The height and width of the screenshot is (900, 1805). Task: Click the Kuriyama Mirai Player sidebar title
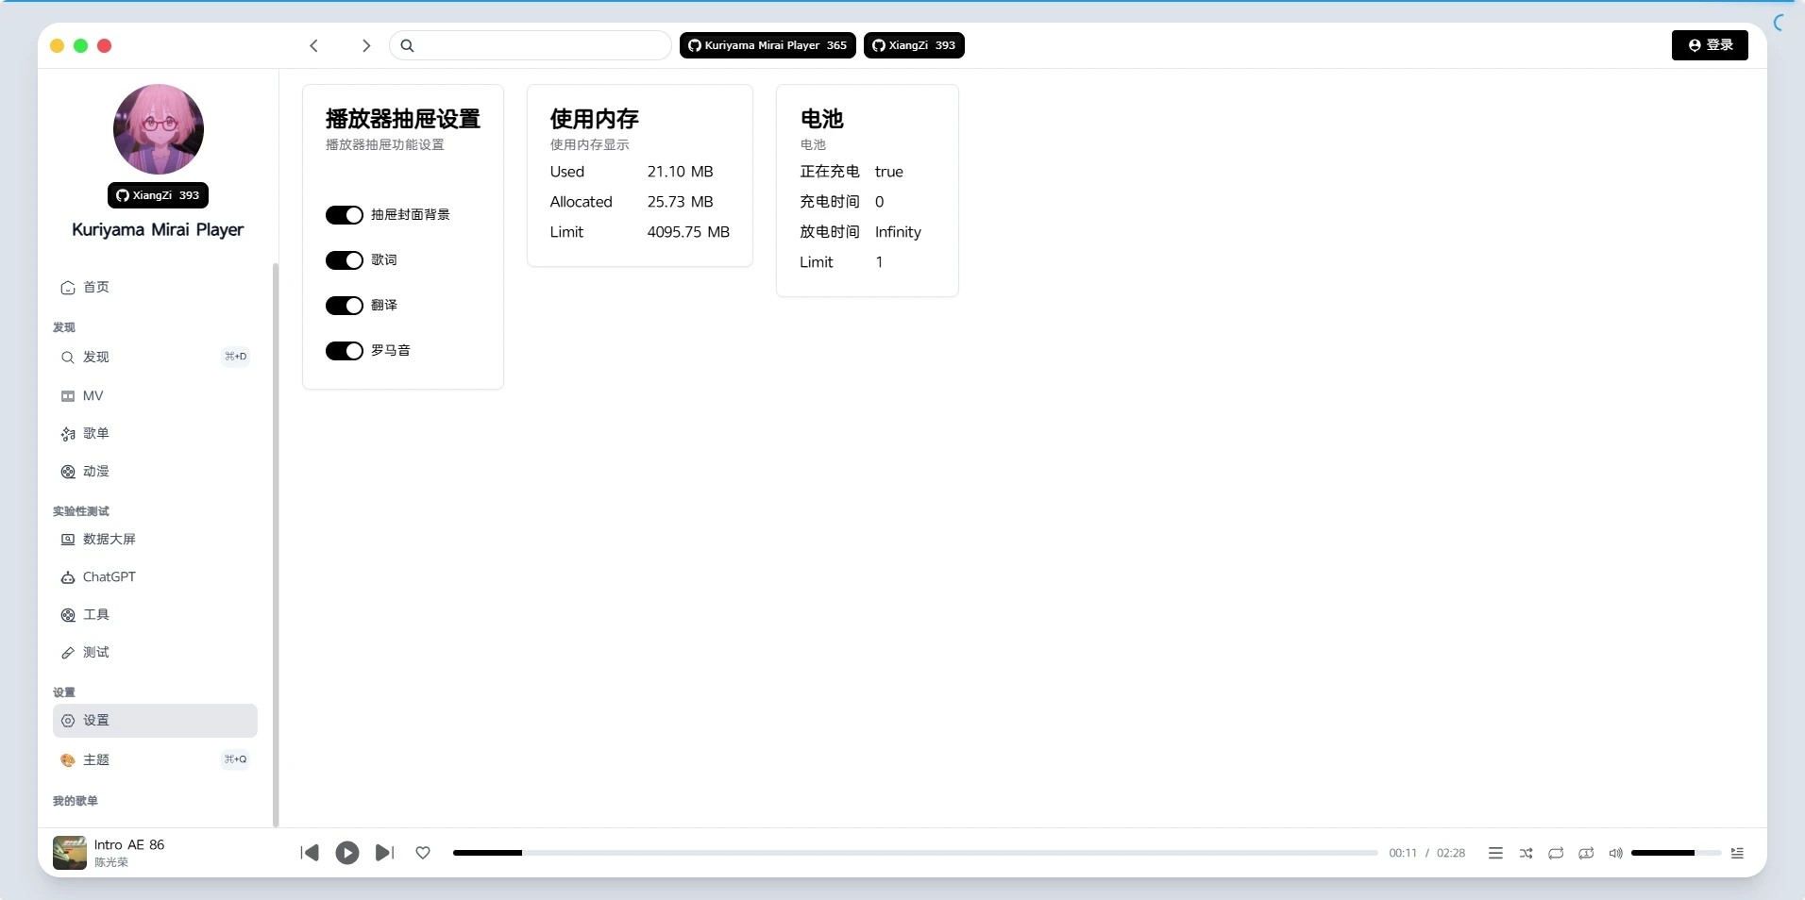[x=158, y=230]
